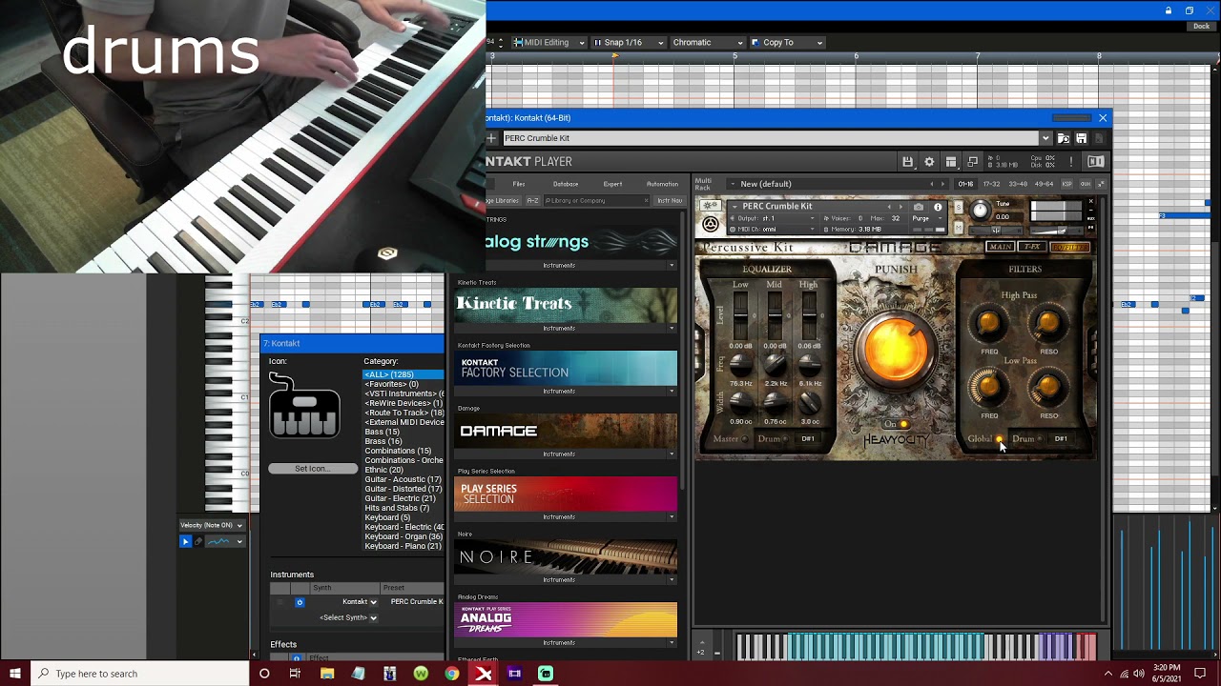
Task: Open the notification center icon
Action: 1200,674
